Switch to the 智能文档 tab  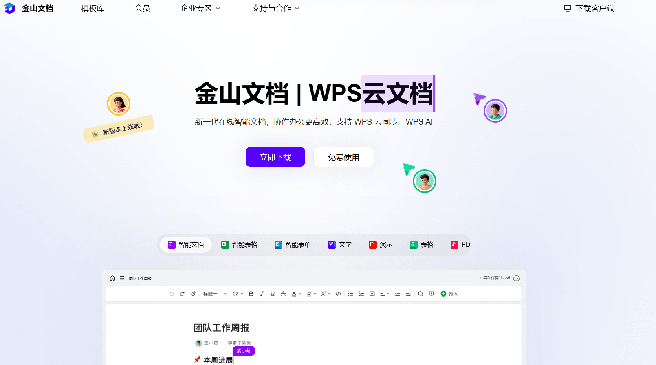coord(186,245)
